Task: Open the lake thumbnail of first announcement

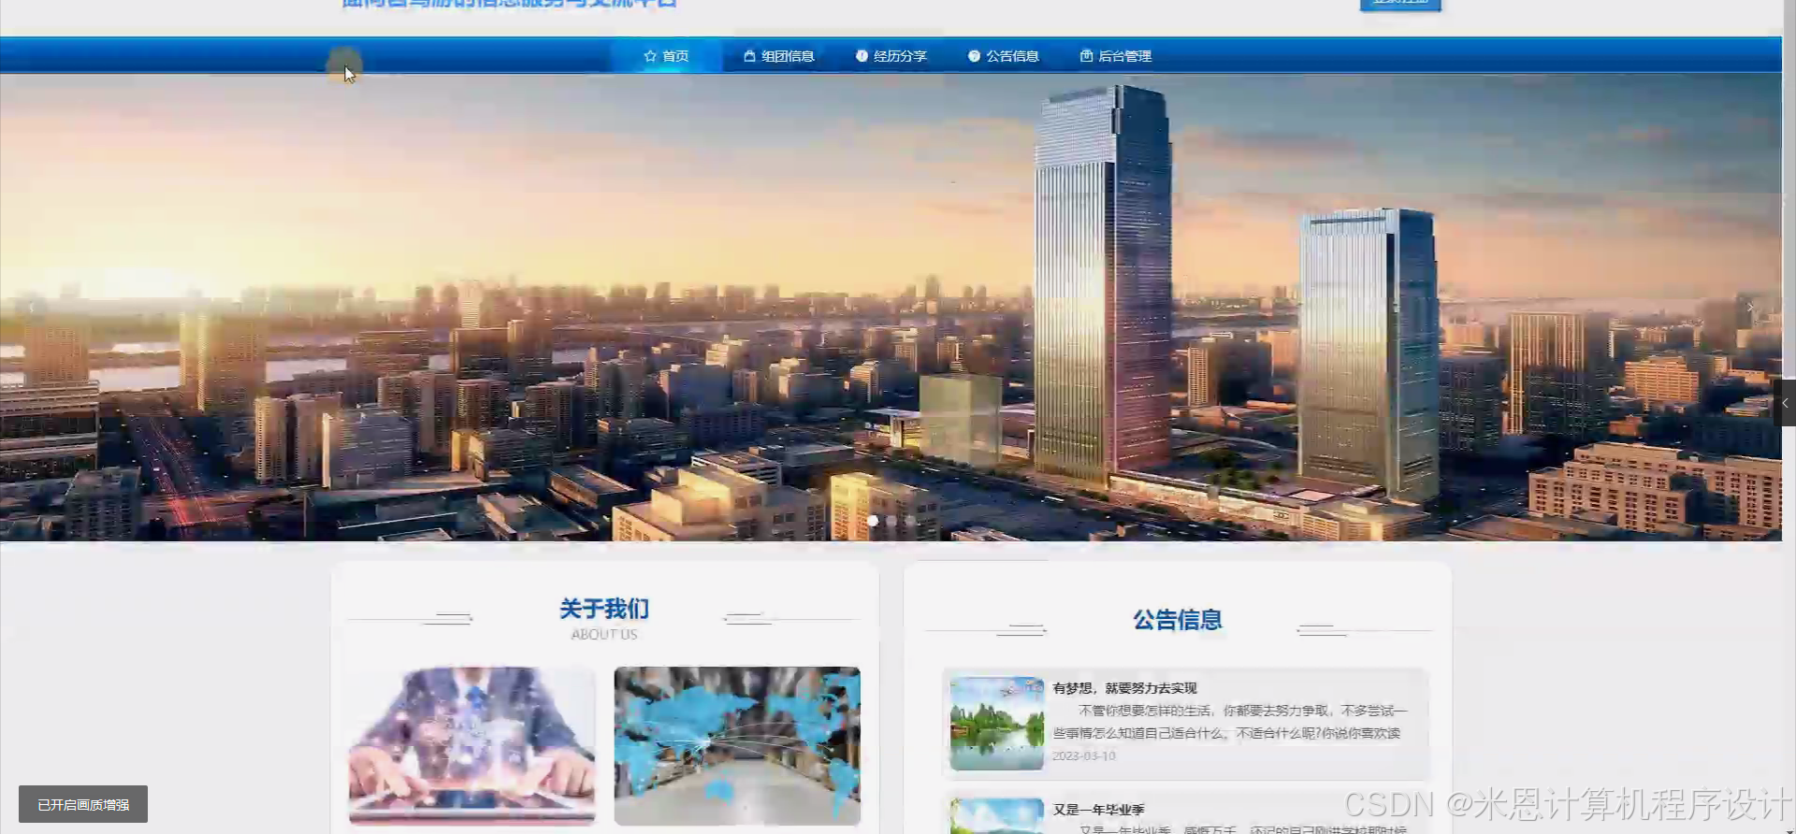Action: tap(997, 724)
